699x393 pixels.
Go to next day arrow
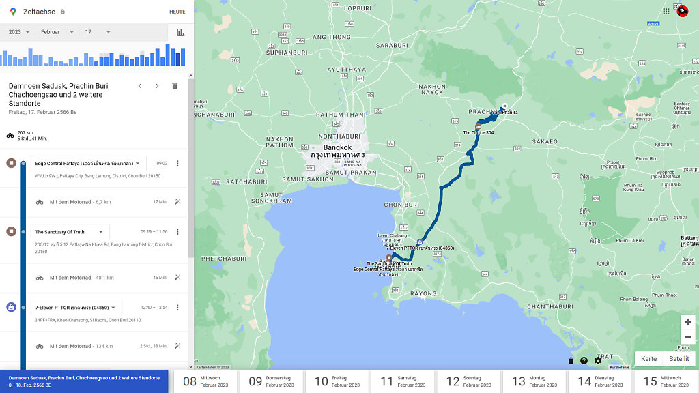pyautogui.click(x=157, y=86)
